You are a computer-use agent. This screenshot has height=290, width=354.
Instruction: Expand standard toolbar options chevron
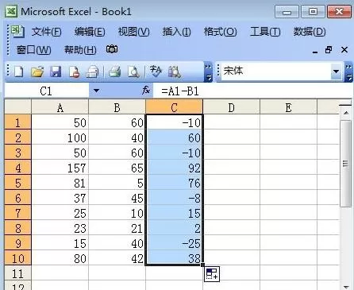209,72
